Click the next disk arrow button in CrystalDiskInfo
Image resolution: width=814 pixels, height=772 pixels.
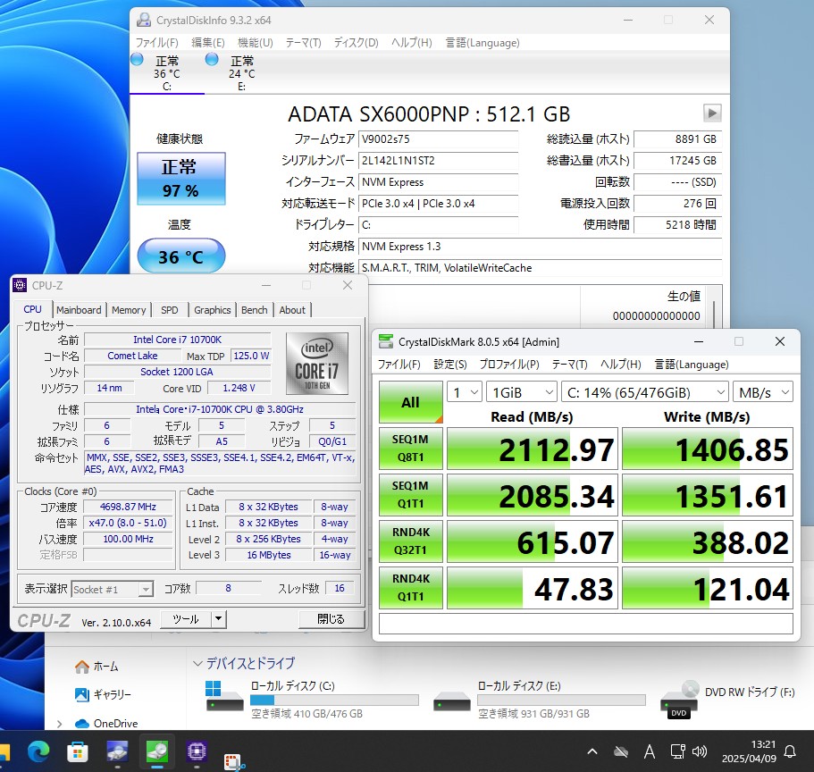click(x=712, y=113)
